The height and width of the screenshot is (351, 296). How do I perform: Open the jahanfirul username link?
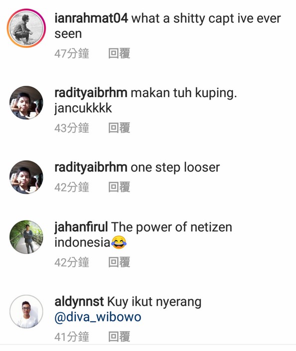point(81,227)
